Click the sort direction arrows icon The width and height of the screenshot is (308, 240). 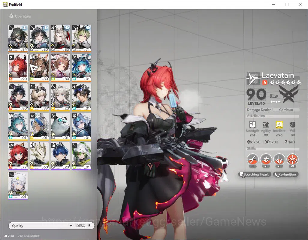[90, 226]
